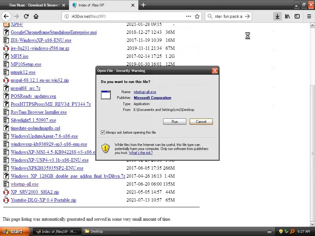Download RoyTam Browser Installer.exe

(x=38, y=112)
